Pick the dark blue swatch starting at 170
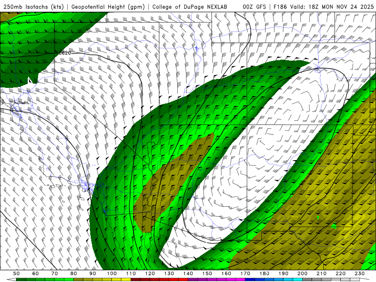Viewport: 376px width, 282px height. (x=250, y=279)
